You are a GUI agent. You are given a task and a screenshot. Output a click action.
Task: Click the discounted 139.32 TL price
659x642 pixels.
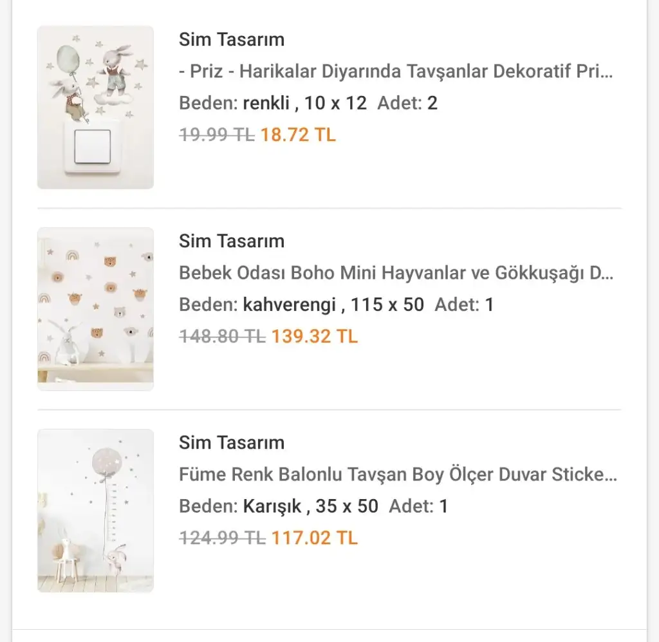[x=314, y=337]
